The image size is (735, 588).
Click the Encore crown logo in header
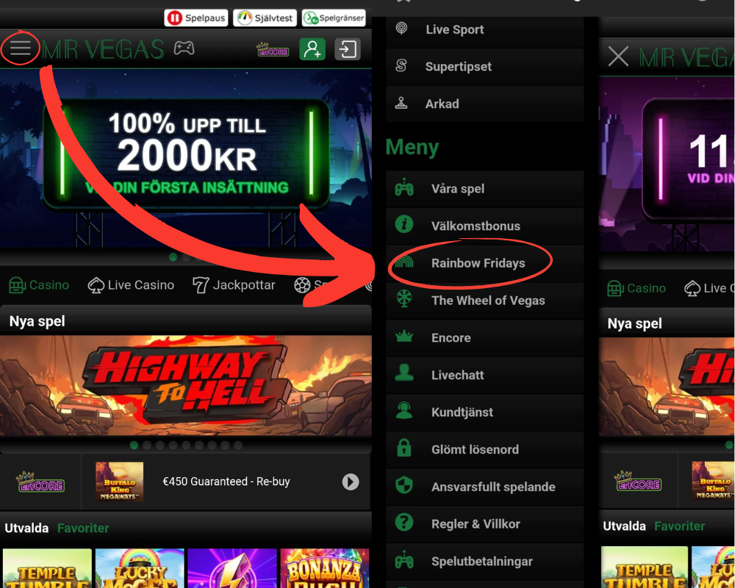[x=272, y=50]
